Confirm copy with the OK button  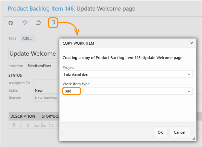click(160, 132)
